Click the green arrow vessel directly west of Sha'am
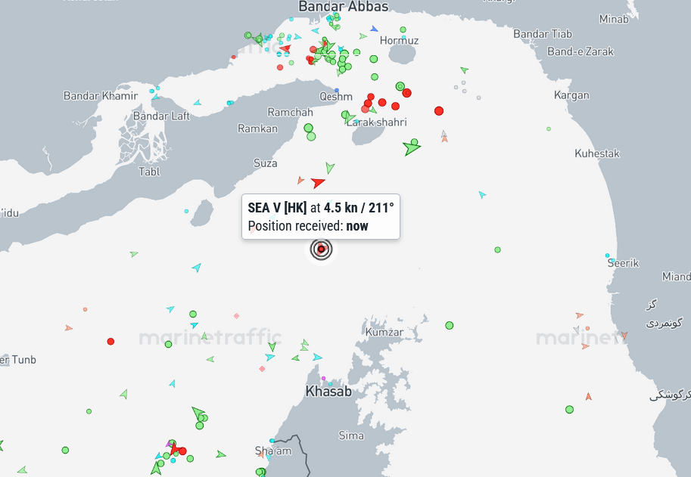This screenshot has height=477, width=691. pos(221,454)
